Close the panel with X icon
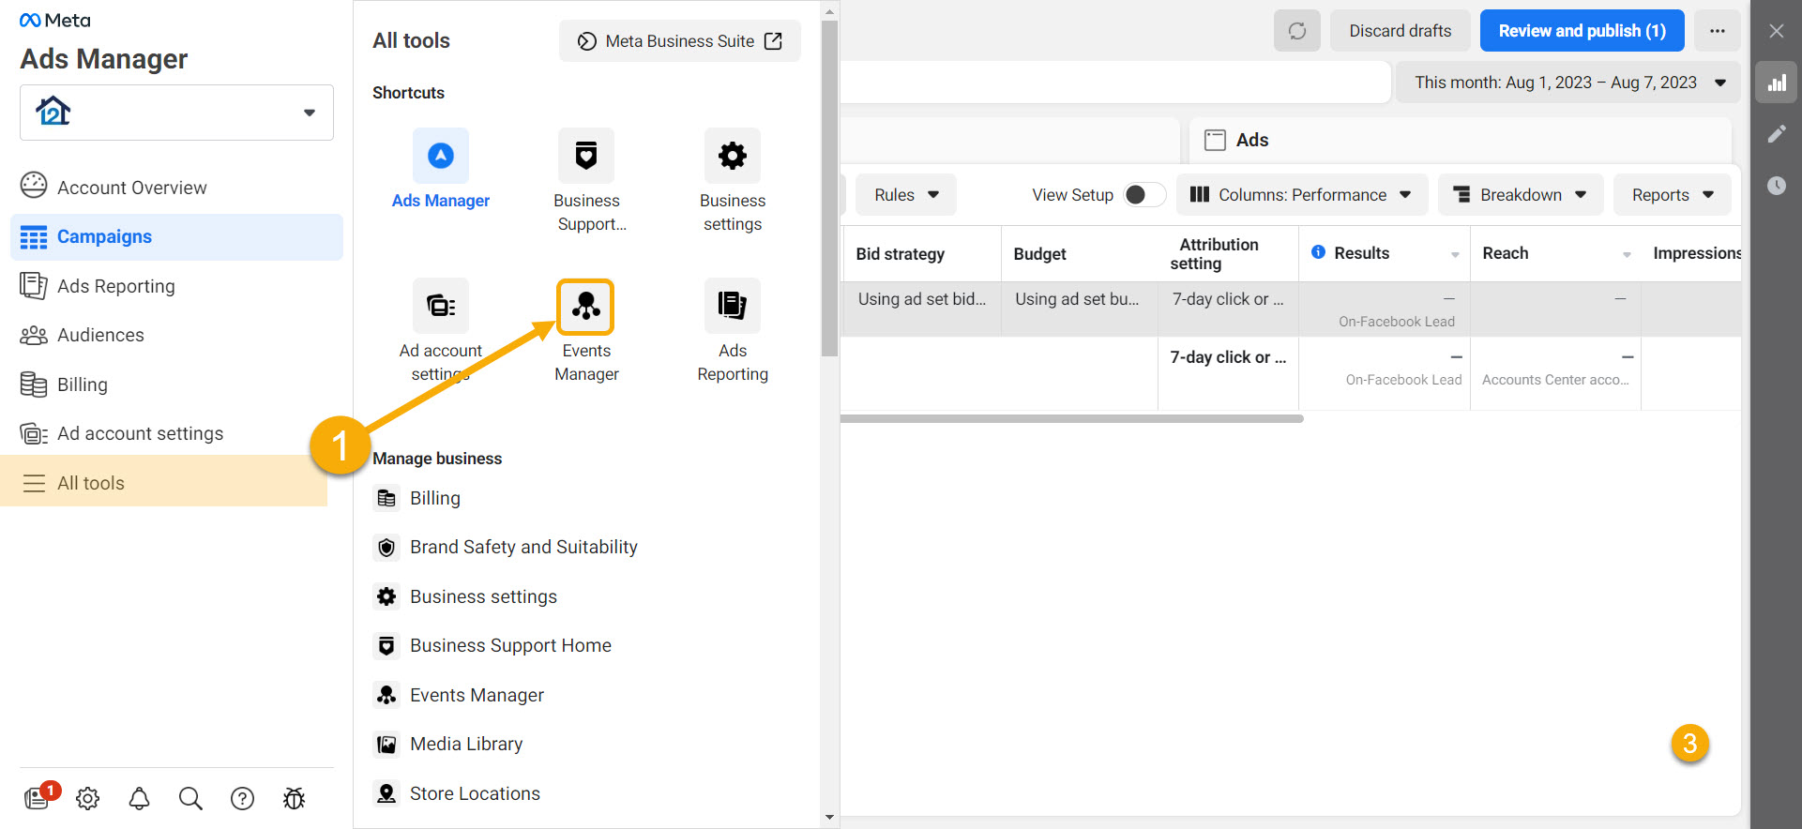This screenshot has height=829, width=1802. [1777, 31]
